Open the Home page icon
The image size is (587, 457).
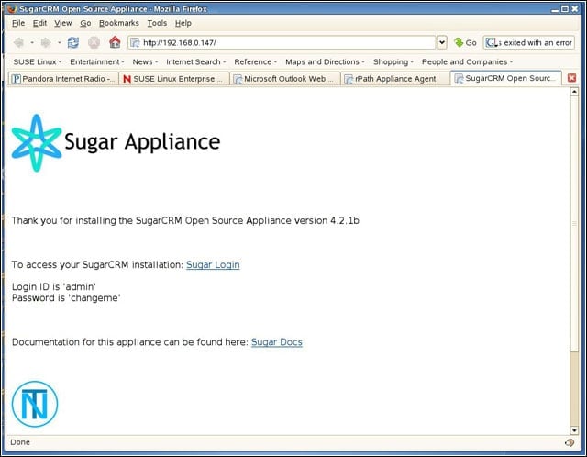click(x=115, y=42)
